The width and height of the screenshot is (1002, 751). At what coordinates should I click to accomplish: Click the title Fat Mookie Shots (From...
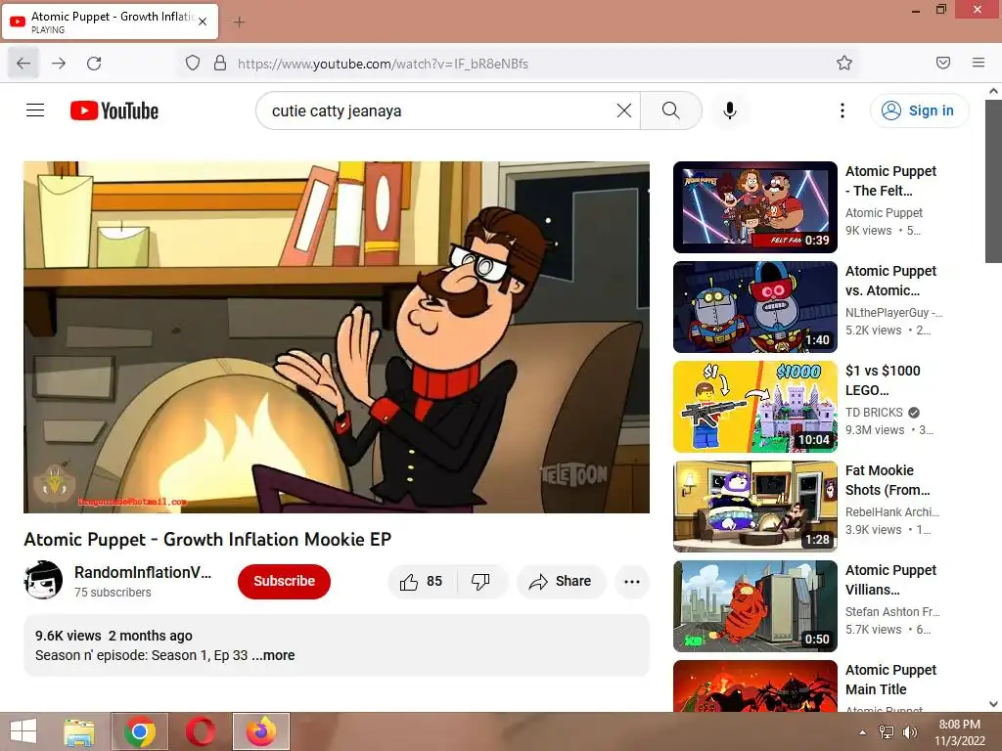click(888, 479)
